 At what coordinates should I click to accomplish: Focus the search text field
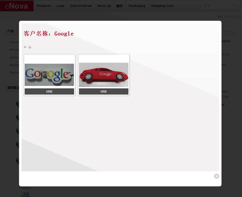[x=216, y=6]
